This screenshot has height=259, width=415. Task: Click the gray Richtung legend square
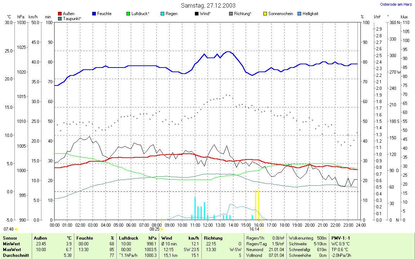pos(231,14)
